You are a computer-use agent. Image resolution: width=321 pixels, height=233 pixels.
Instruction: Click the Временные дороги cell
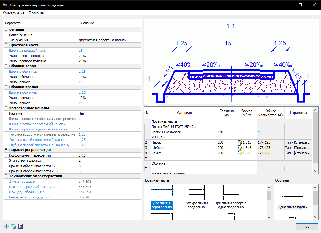pos(184,132)
